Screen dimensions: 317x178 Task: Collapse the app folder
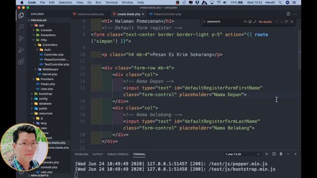pyautogui.click(x=42, y=25)
